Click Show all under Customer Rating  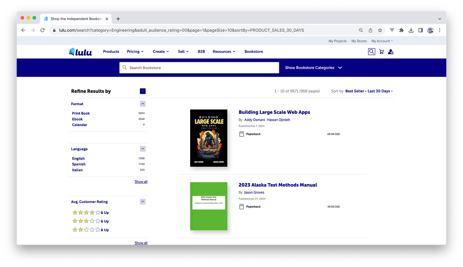tap(141, 243)
